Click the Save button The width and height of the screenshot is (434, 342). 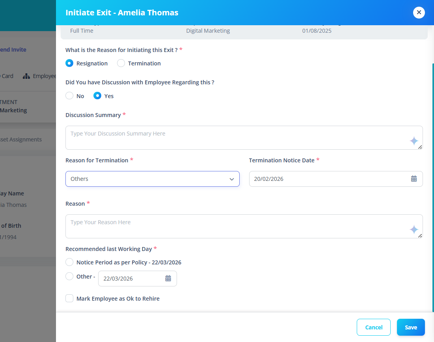click(411, 327)
